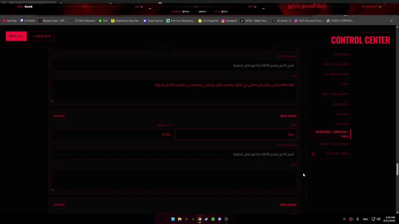Switch the ENG input language
The image size is (399, 224).
(365, 219)
